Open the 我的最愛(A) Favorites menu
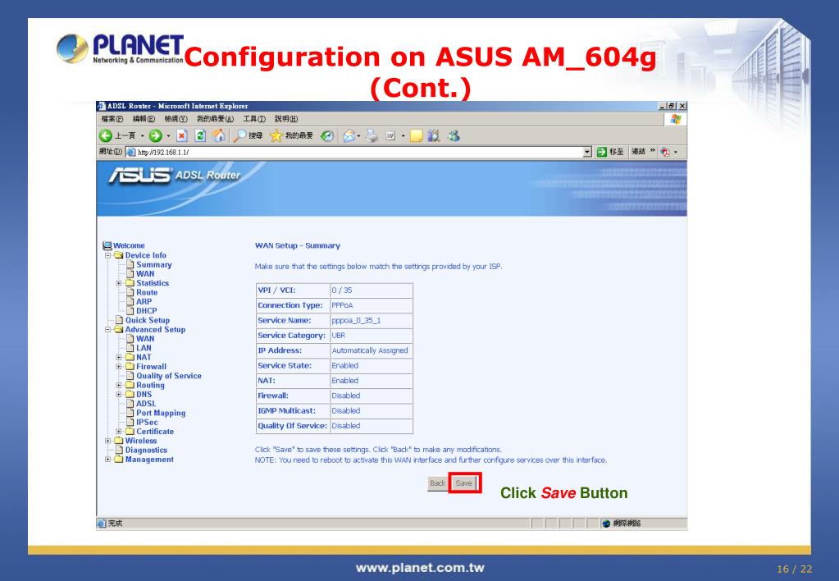 coord(215,119)
